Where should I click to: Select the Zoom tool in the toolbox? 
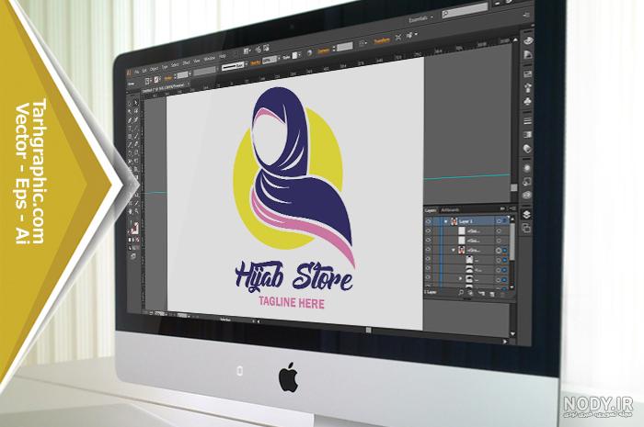click(x=136, y=211)
